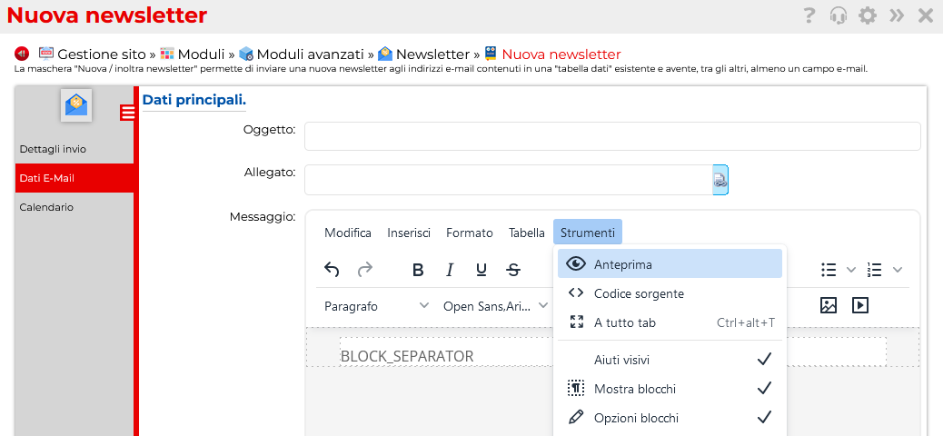Screen dimensions: 943x436
Task: Click the undo arrow in editor toolbar
Action: pos(332,270)
